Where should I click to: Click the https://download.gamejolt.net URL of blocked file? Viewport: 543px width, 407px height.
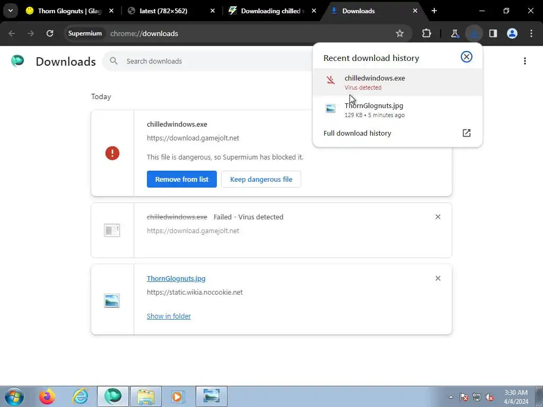pos(193,138)
